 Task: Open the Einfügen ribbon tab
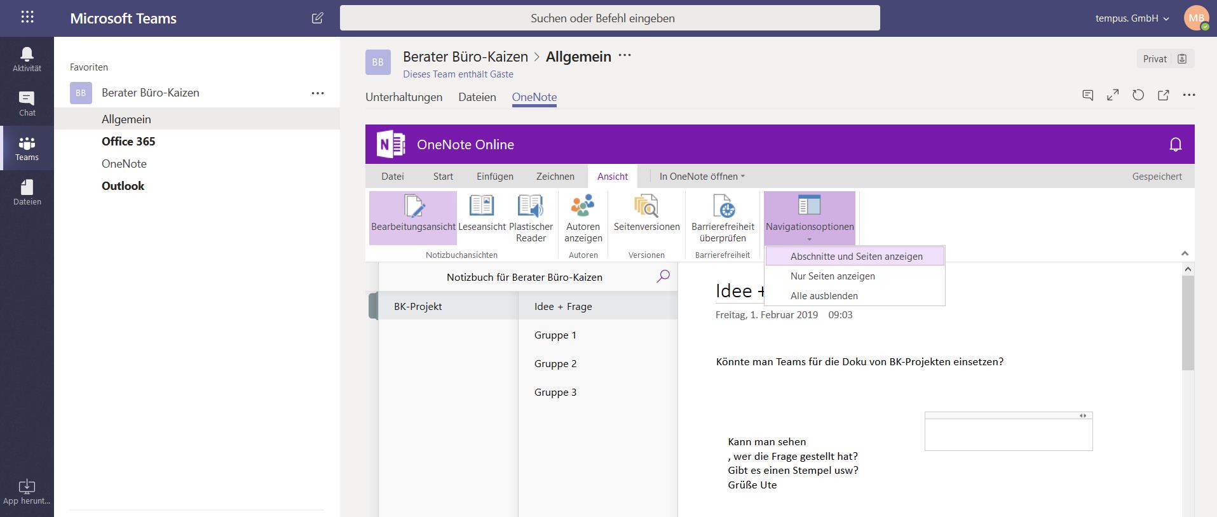495,177
